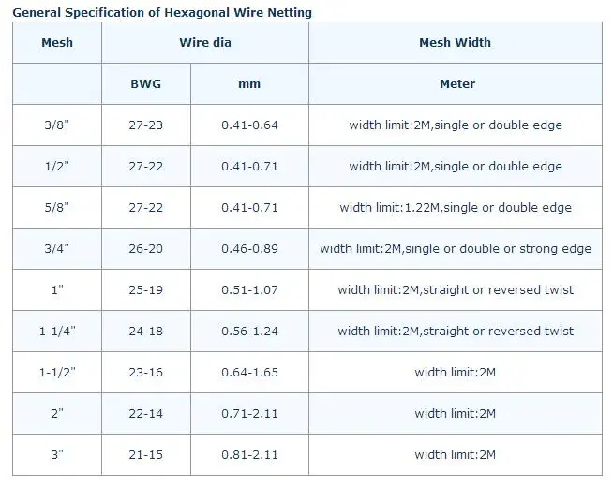Click the 'width limit:1.22M' cell
The image size is (613, 487).
pos(456,208)
